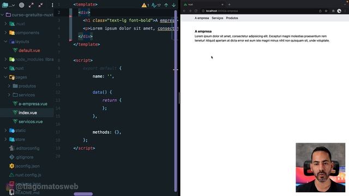Select the nuxt browser tab

click(203, 4)
